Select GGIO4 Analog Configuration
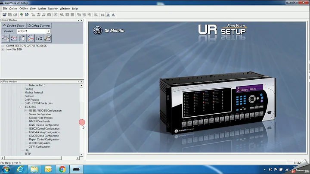This screenshot has height=174, width=310. click(x=44, y=132)
